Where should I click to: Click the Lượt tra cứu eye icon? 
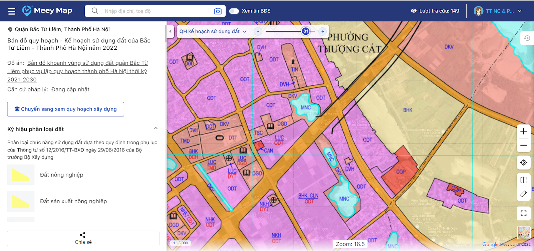click(414, 11)
